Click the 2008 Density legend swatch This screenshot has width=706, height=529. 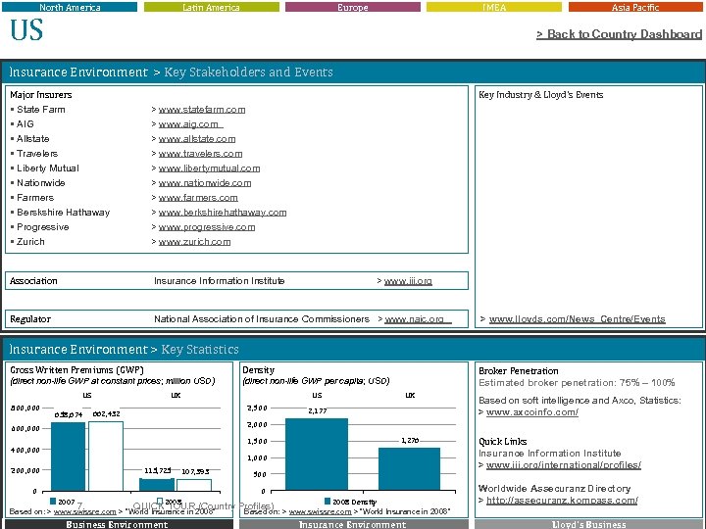(328, 502)
